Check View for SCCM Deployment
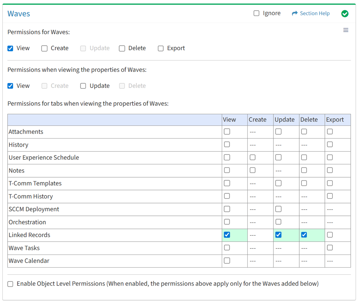 pyautogui.click(x=227, y=209)
